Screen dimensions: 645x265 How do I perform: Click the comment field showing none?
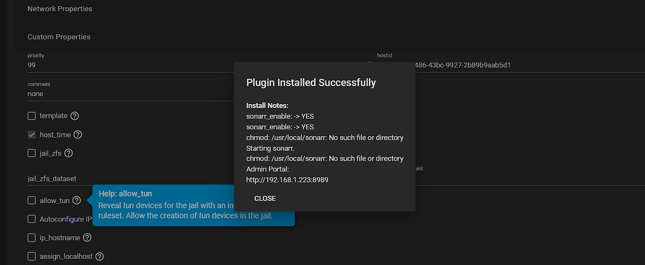(130, 94)
